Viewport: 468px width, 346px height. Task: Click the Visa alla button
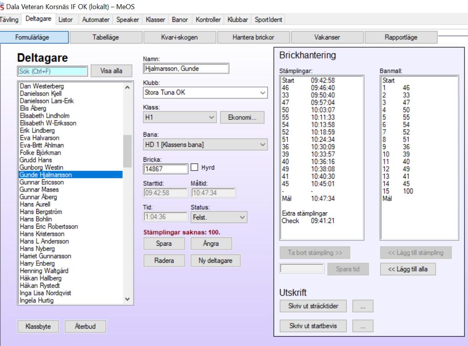[112, 71]
